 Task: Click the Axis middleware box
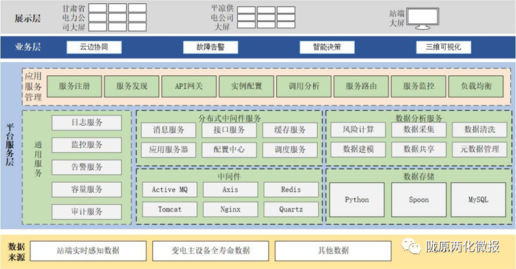pos(230,190)
